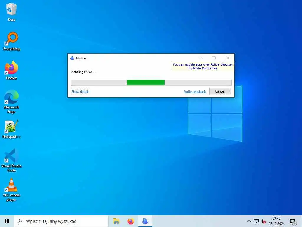The height and width of the screenshot is (227, 302).
Task: Open File Explorer from the taskbar
Action: click(116, 221)
